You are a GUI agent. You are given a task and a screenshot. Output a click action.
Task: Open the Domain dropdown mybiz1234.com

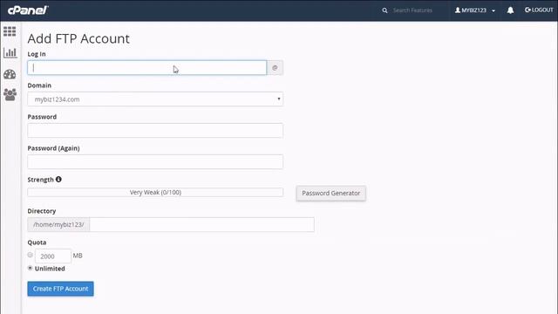pos(155,99)
